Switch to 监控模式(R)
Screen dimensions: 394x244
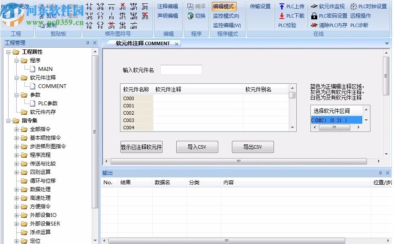coord(226,16)
